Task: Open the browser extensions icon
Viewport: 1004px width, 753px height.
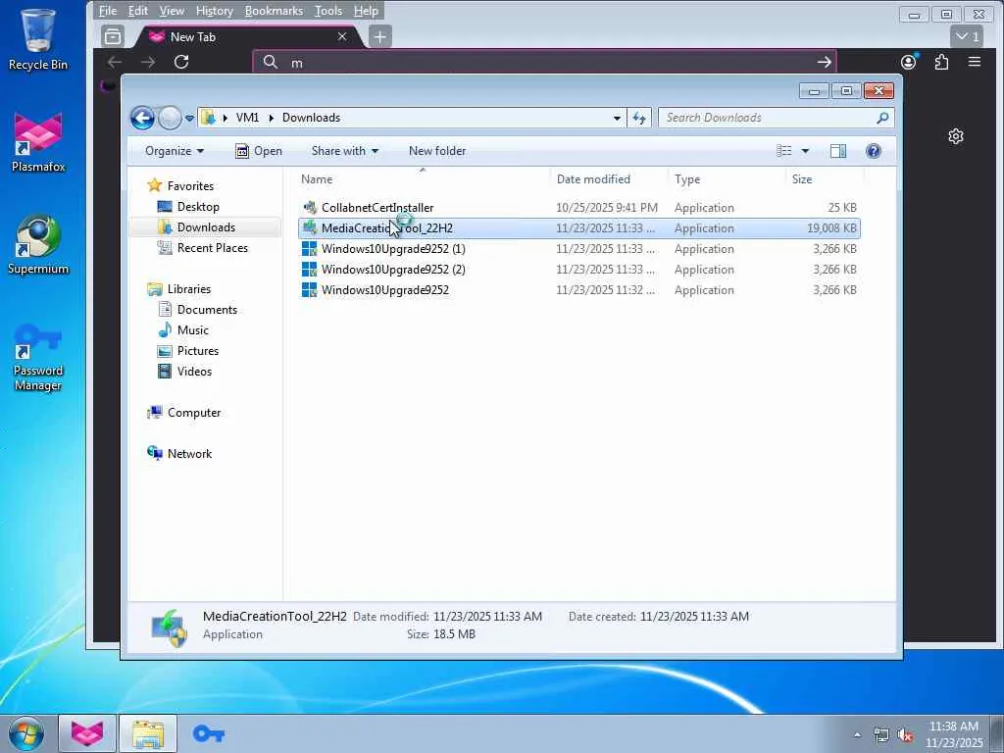Action: coord(941,62)
